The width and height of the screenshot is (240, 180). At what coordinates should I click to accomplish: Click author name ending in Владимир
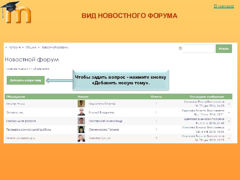(101, 112)
